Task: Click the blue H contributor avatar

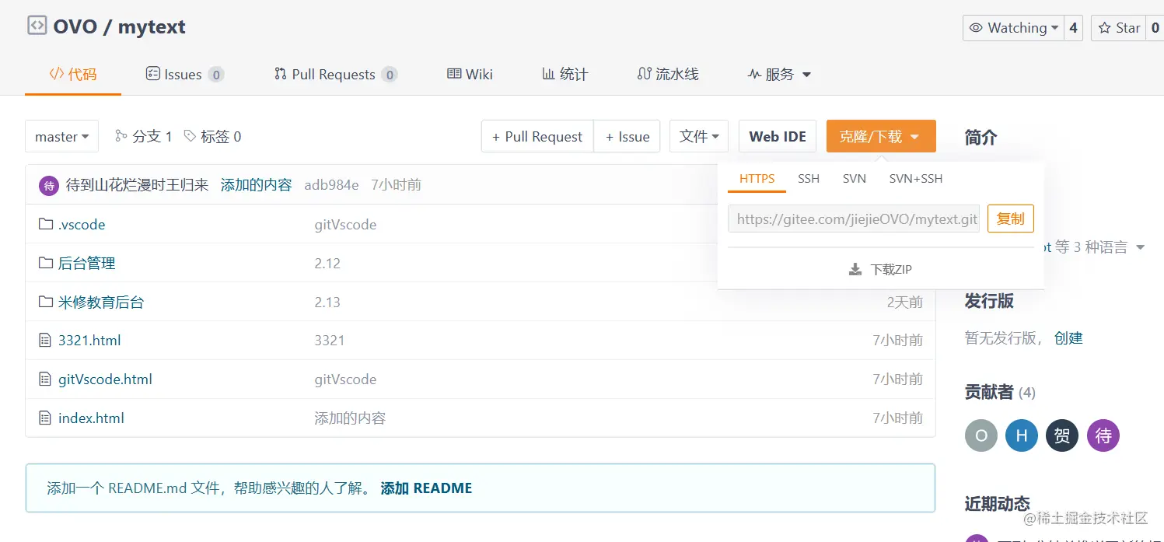Action: pyautogui.click(x=1022, y=435)
